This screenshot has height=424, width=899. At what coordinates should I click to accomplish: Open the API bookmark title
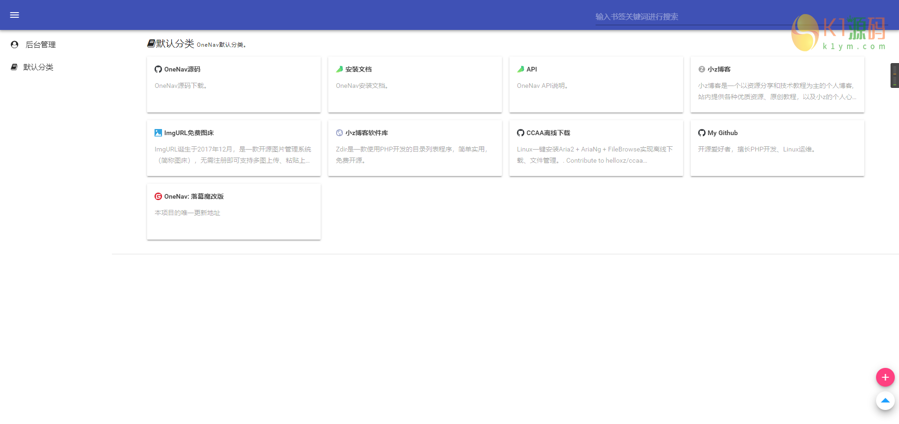(x=532, y=69)
